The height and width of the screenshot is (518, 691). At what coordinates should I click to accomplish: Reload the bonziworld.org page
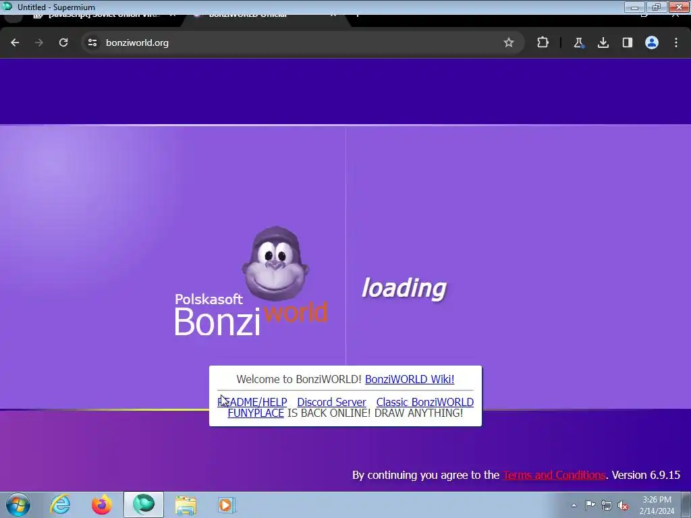[63, 42]
